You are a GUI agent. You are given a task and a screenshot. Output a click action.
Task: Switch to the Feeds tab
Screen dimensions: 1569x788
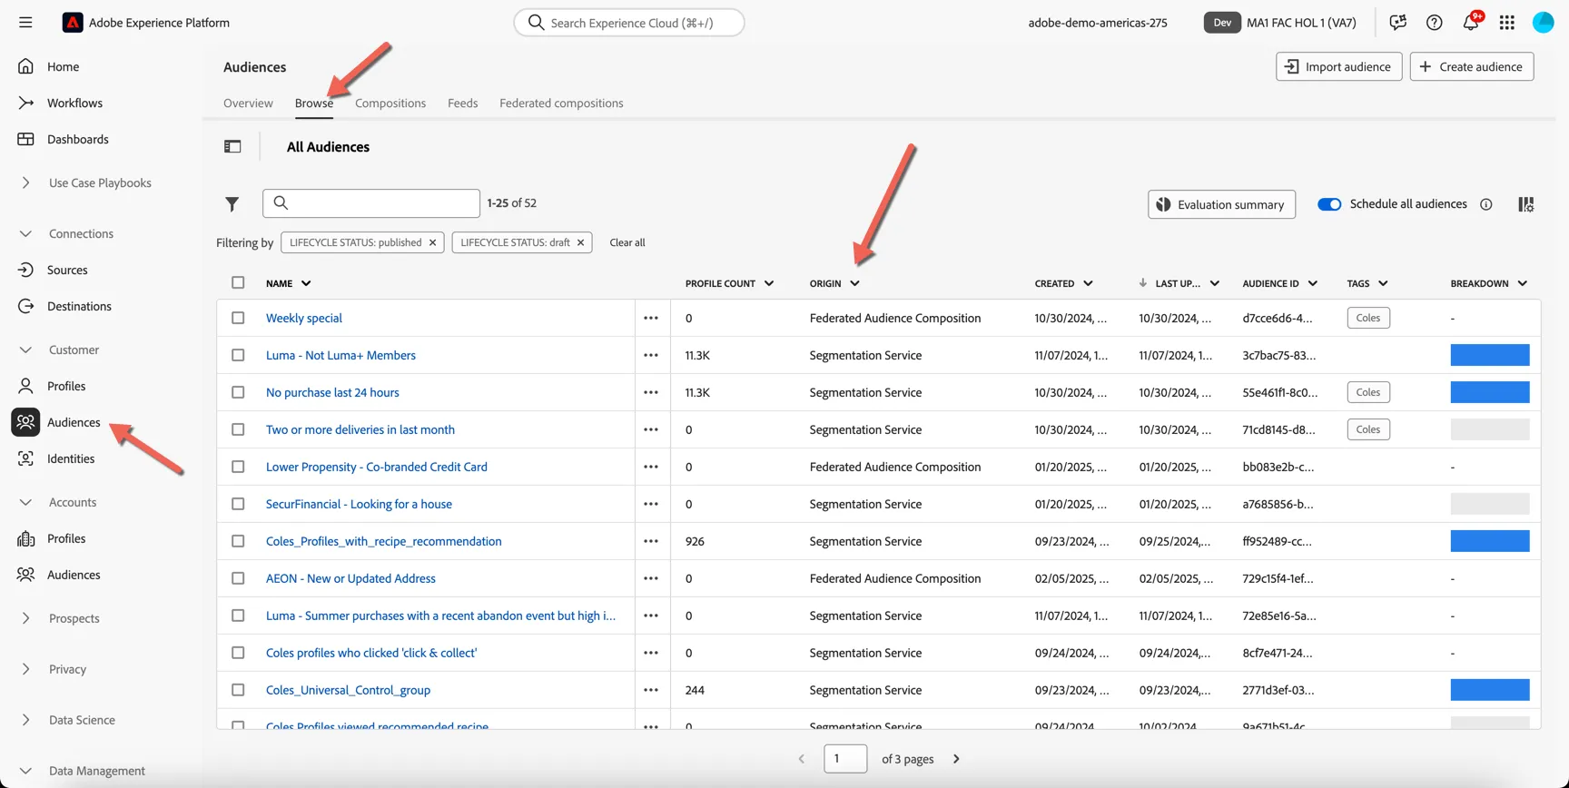462,103
